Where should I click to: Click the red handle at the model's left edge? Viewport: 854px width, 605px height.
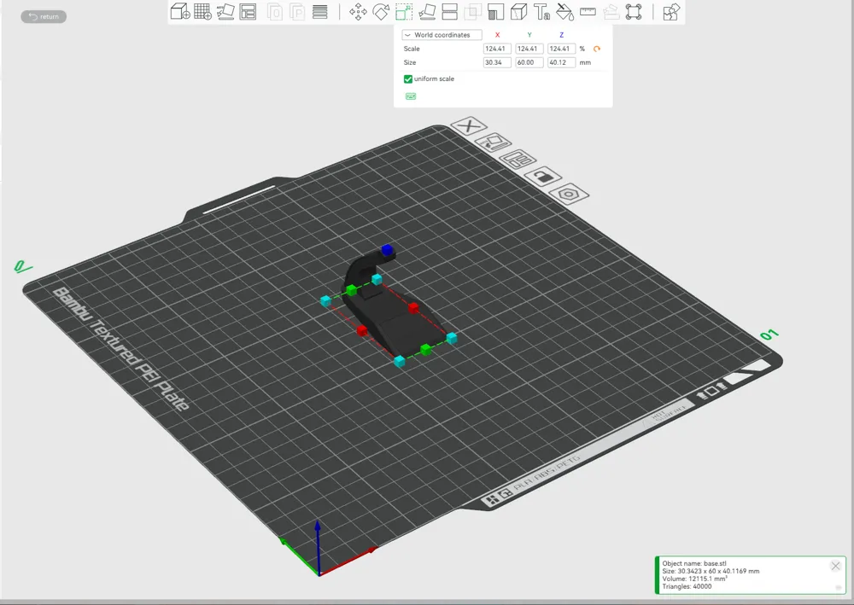tap(362, 330)
